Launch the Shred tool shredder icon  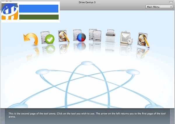click(x=110, y=36)
